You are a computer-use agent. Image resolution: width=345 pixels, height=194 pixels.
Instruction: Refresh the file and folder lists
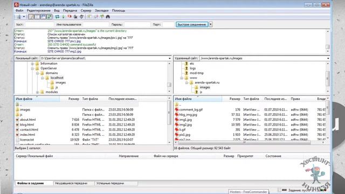tap(57, 17)
